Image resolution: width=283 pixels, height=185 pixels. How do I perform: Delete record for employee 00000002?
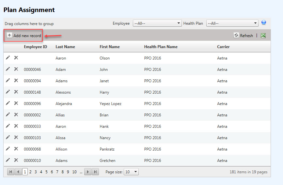pos(16,114)
